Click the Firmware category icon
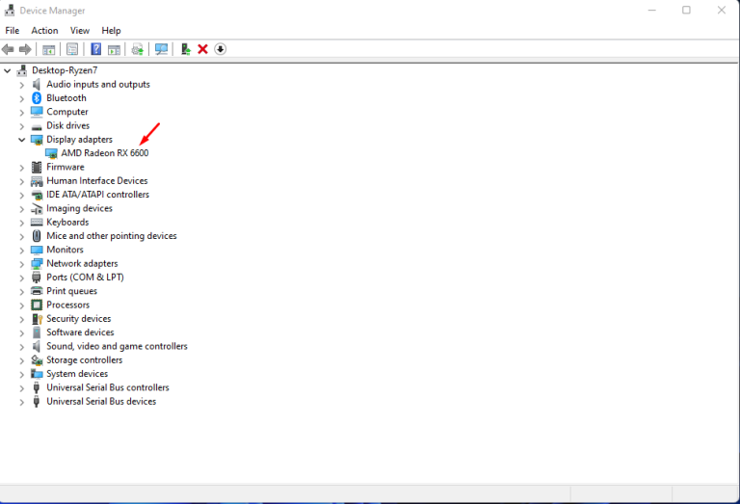Image resolution: width=740 pixels, height=504 pixels. [37, 167]
